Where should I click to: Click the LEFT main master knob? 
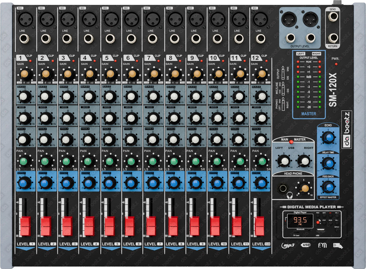(284, 161)
